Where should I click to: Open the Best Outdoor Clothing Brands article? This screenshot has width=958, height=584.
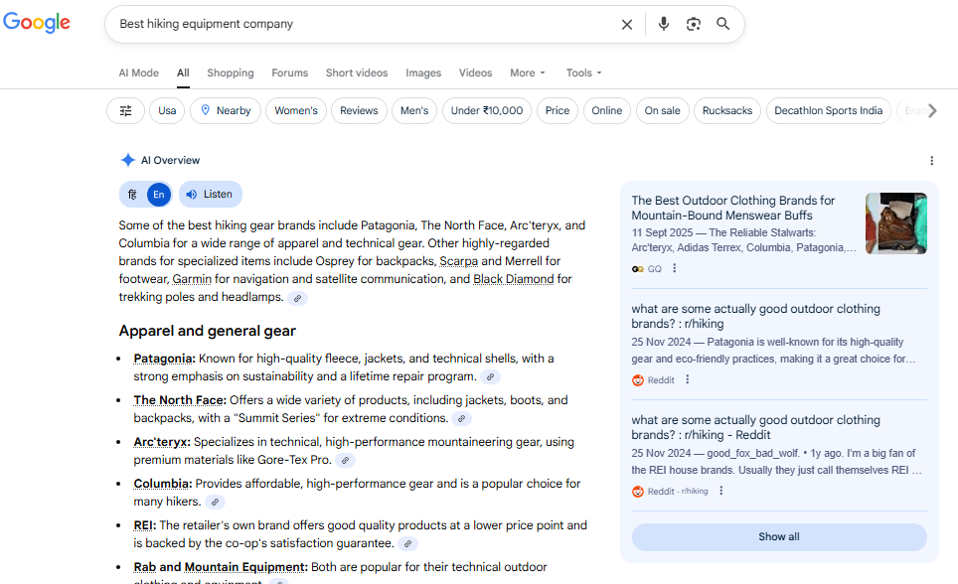733,208
